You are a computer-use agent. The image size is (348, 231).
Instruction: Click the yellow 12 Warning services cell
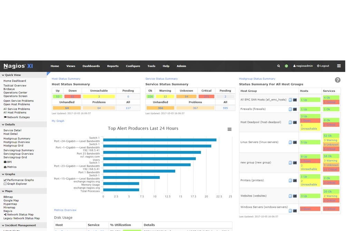pyautogui.click(x=165, y=97)
